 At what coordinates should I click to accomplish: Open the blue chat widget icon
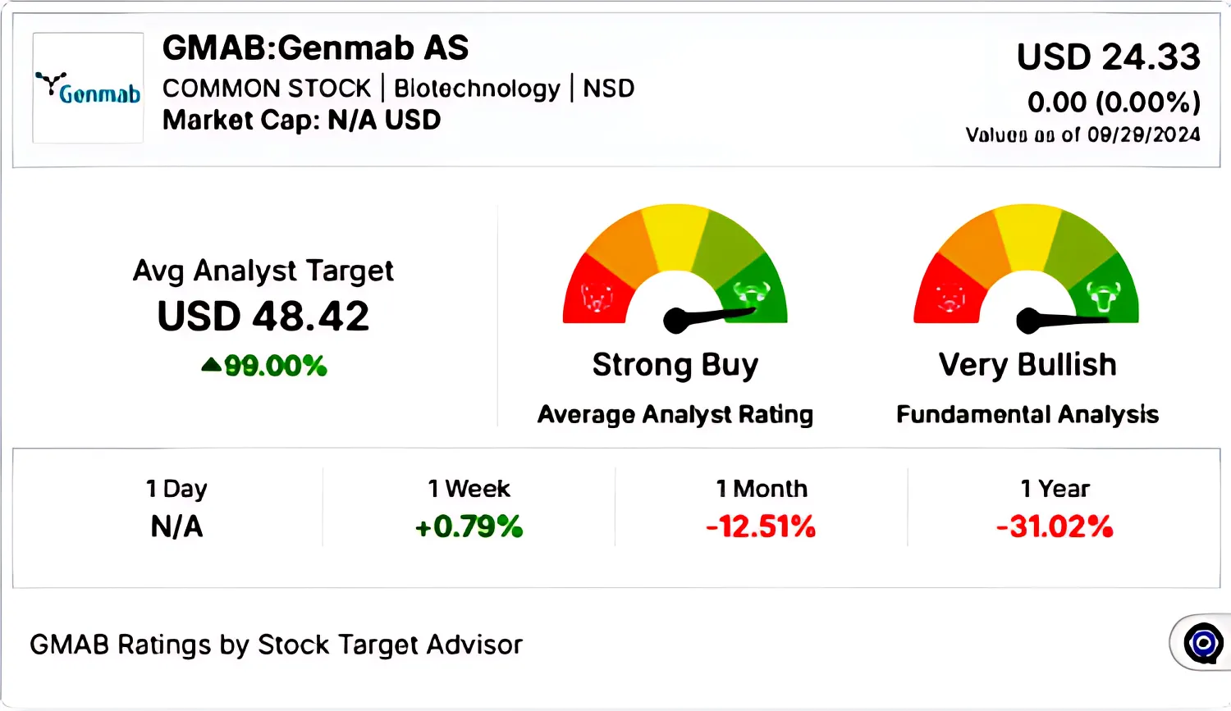[x=1203, y=643]
